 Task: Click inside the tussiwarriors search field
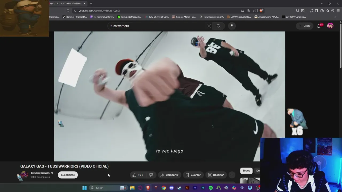pos(158,26)
